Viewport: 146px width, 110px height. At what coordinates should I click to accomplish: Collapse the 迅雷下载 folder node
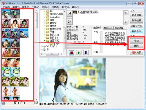[44, 40]
